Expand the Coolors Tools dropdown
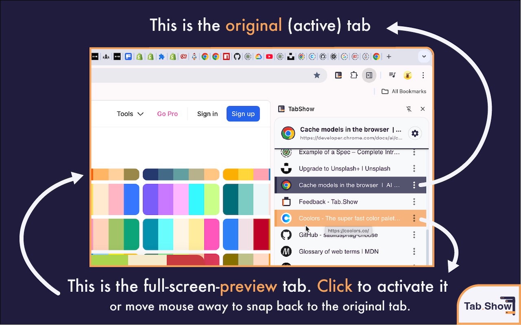521x325 pixels. tap(130, 114)
